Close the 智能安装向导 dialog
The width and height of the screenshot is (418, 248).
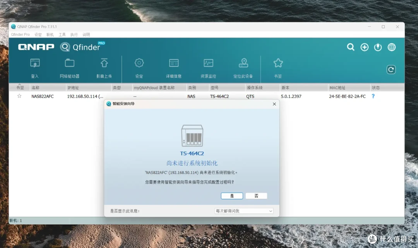coord(274,104)
